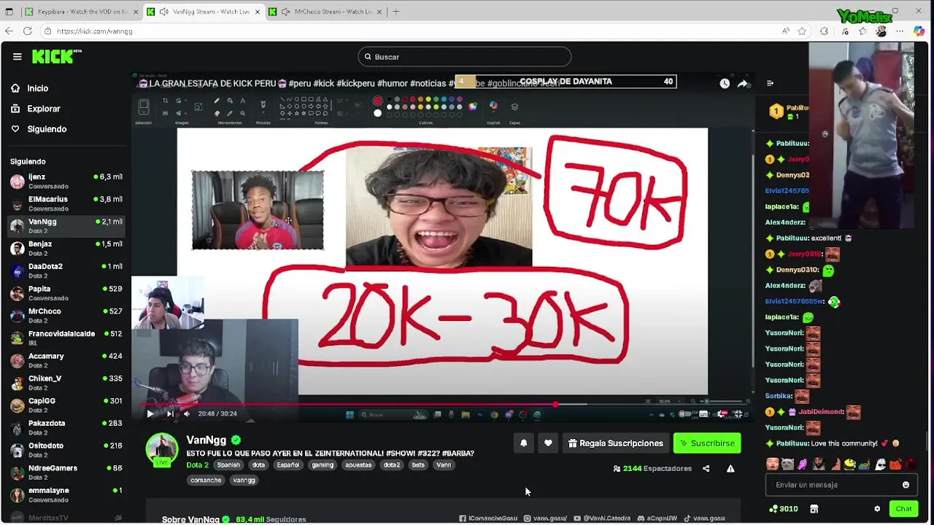Mute the video player volume icon

tap(187, 413)
